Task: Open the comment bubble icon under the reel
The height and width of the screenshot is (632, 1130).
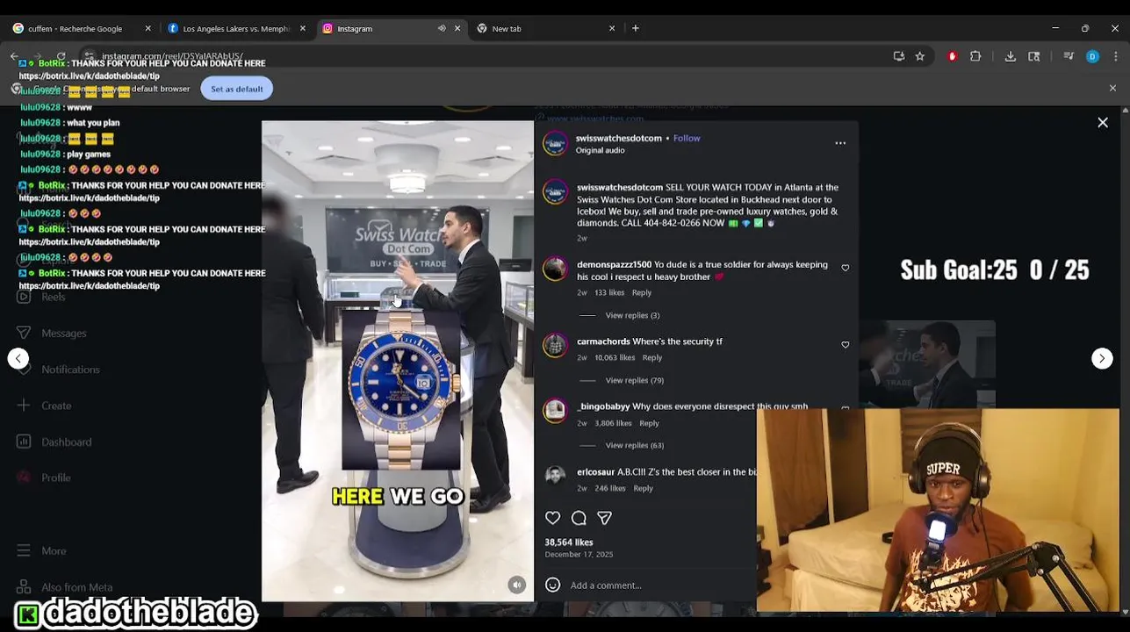Action: tap(579, 518)
